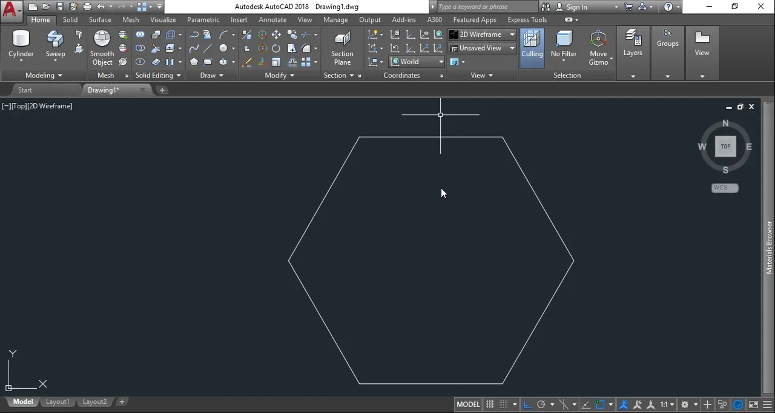Click the Array tool in Modify panel
Image resolution: width=775 pixels, height=413 pixels.
point(306,62)
